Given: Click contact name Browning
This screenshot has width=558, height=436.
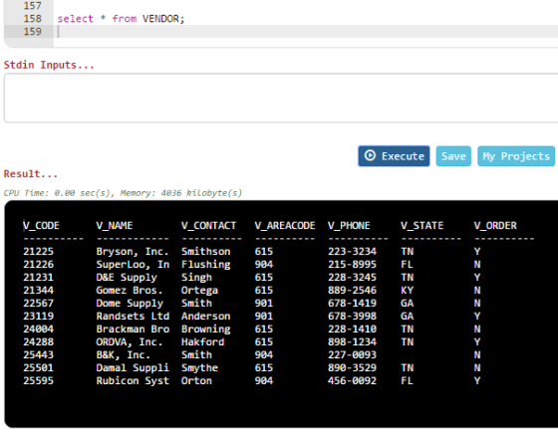Looking at the screenshot, I should click(205, 328).
